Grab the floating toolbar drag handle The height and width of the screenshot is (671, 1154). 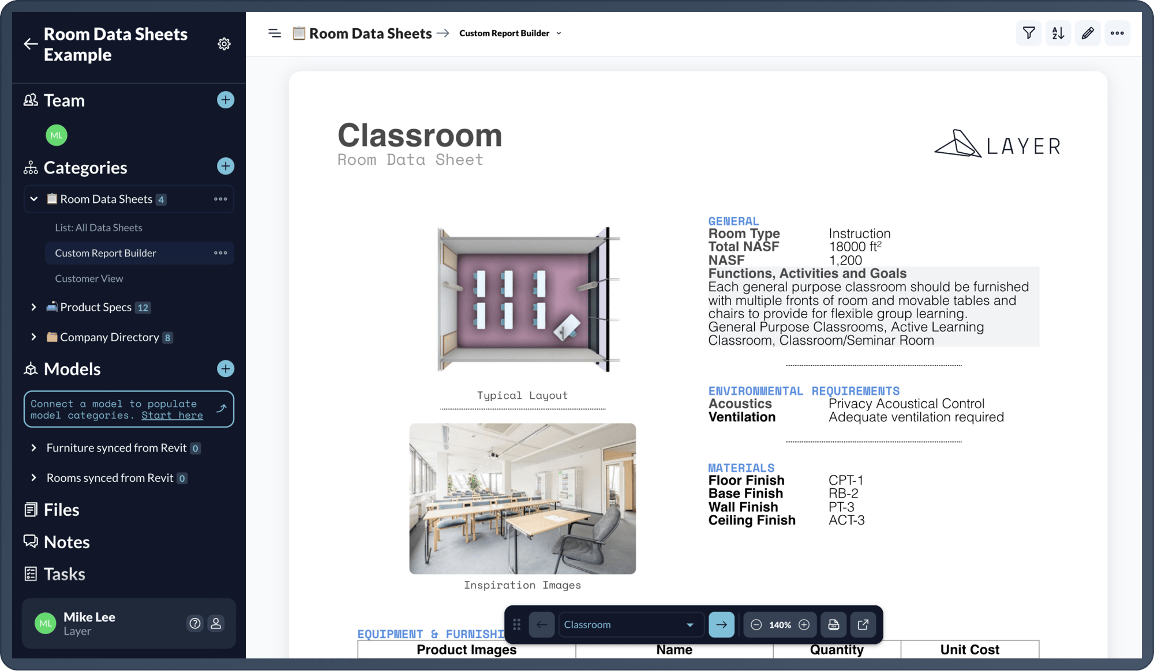coord(516,624)
